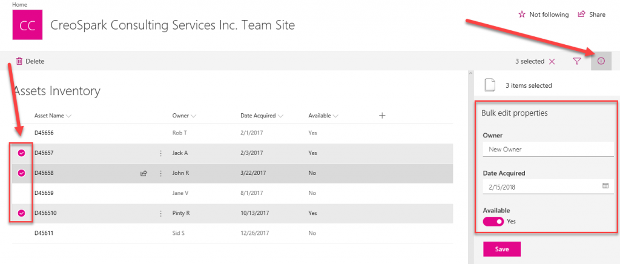Click the asset name D45611

click(44, 233)
